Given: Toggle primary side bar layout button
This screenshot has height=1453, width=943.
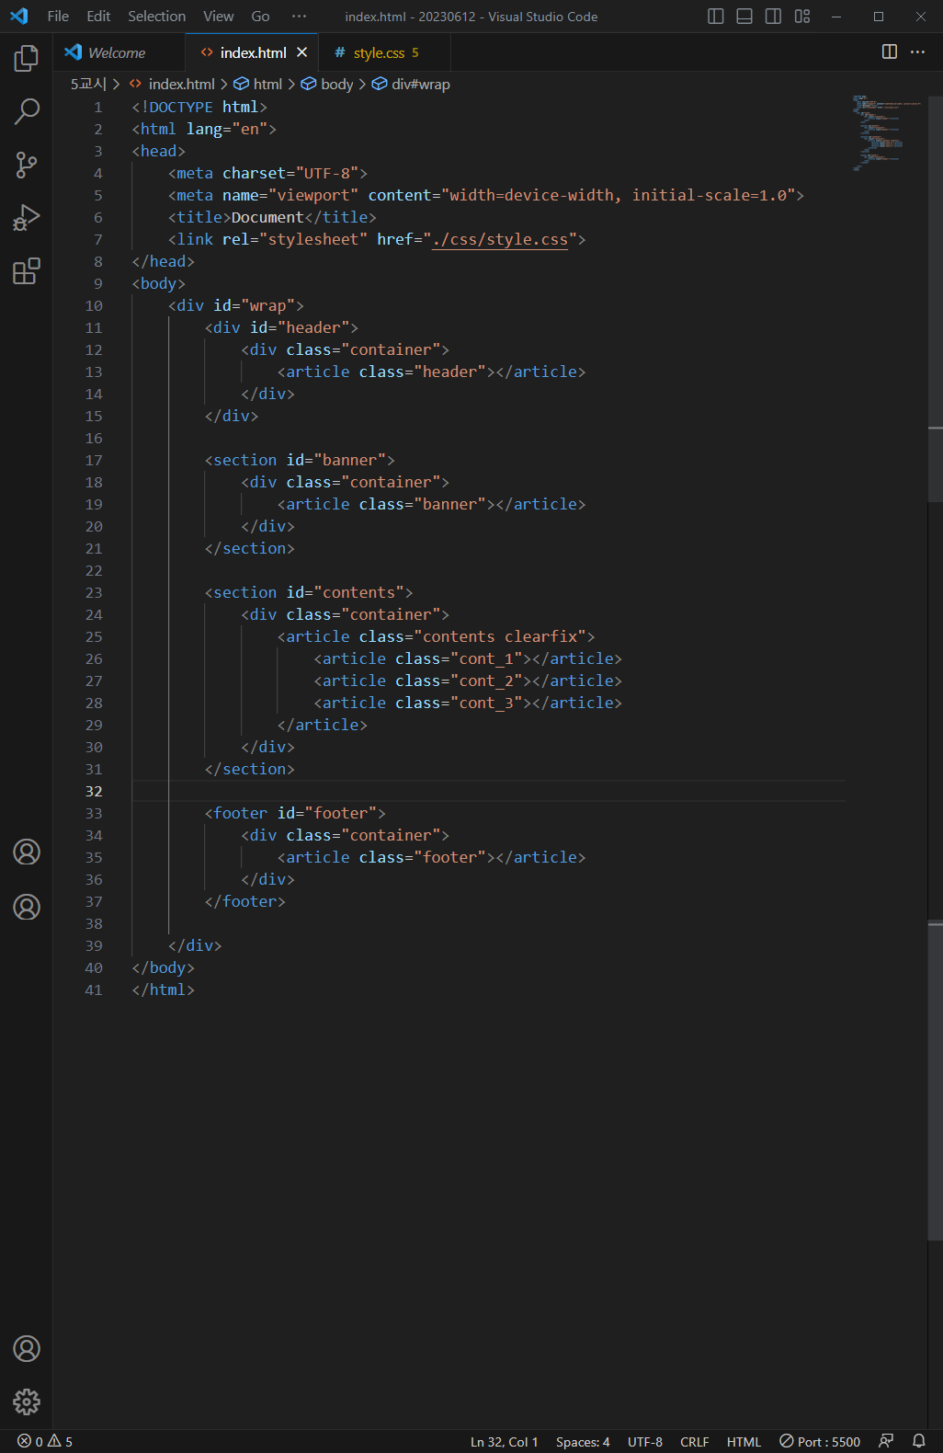Looking at the screenshot, I should (x=716, y=16).
